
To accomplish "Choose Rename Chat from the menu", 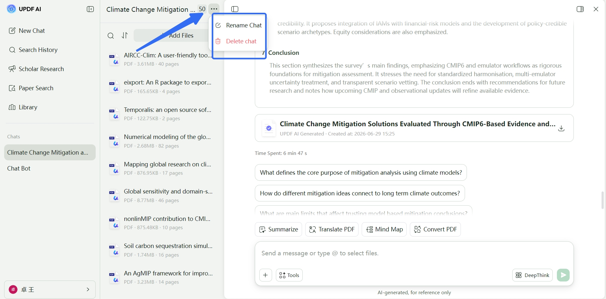I will 239,25.
